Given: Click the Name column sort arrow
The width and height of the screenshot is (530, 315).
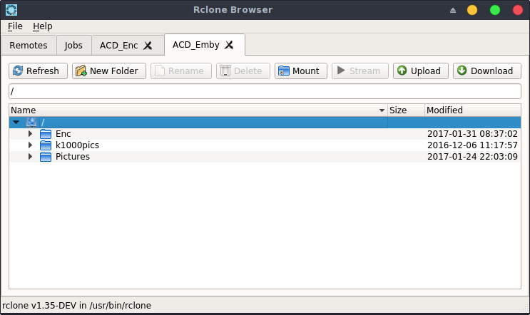Looking at the screenshot, I should 382,110.
